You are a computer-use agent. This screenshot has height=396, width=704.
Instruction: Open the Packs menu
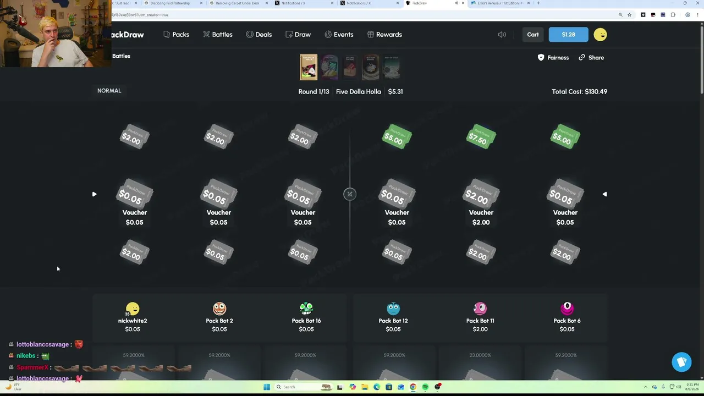176,35
